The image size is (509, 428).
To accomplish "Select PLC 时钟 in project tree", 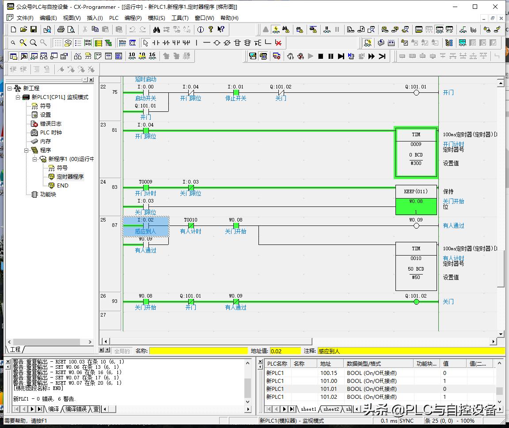I will click(51, 133).
